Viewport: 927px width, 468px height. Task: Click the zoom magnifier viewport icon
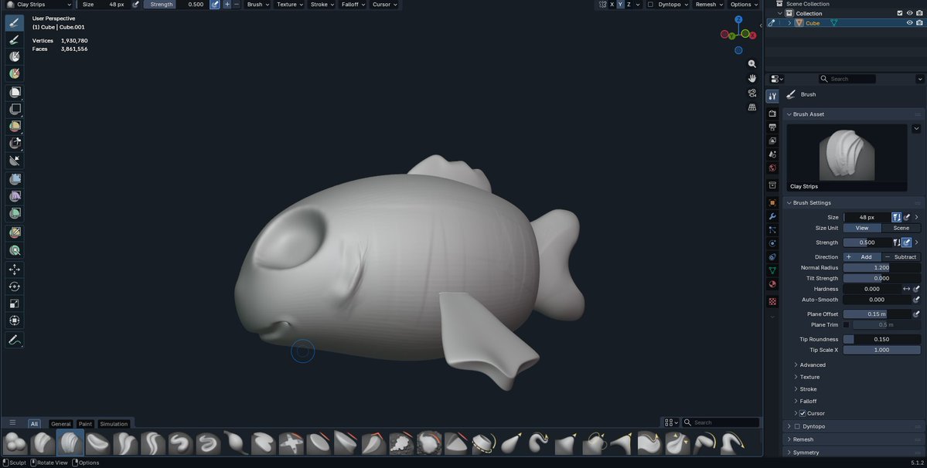(752, 64)
